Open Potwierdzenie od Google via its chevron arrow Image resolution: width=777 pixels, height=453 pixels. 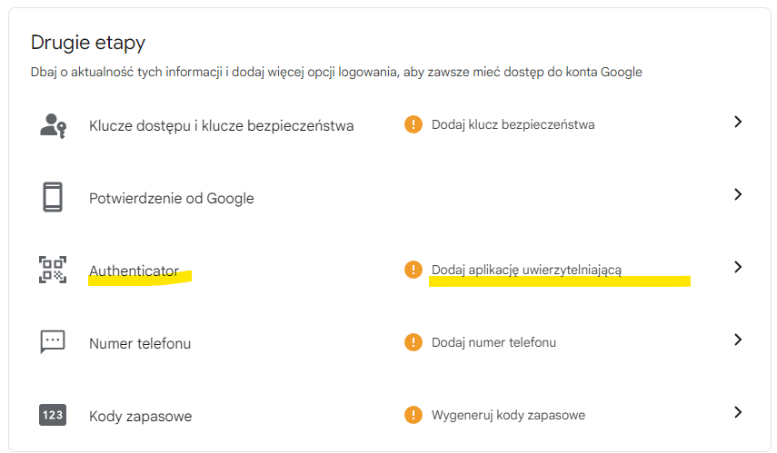point(738,194)
